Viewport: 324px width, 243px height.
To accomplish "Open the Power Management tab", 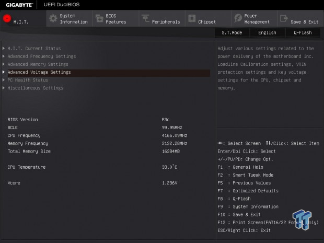I will (254, 18).
